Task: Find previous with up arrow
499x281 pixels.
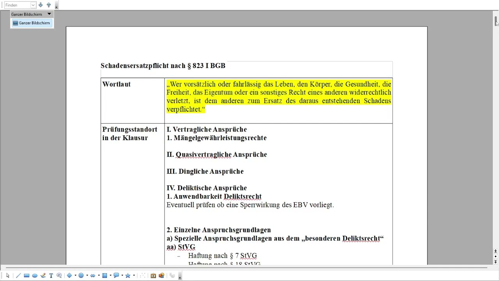Action: pyautogui.click(x=49, y=5)
